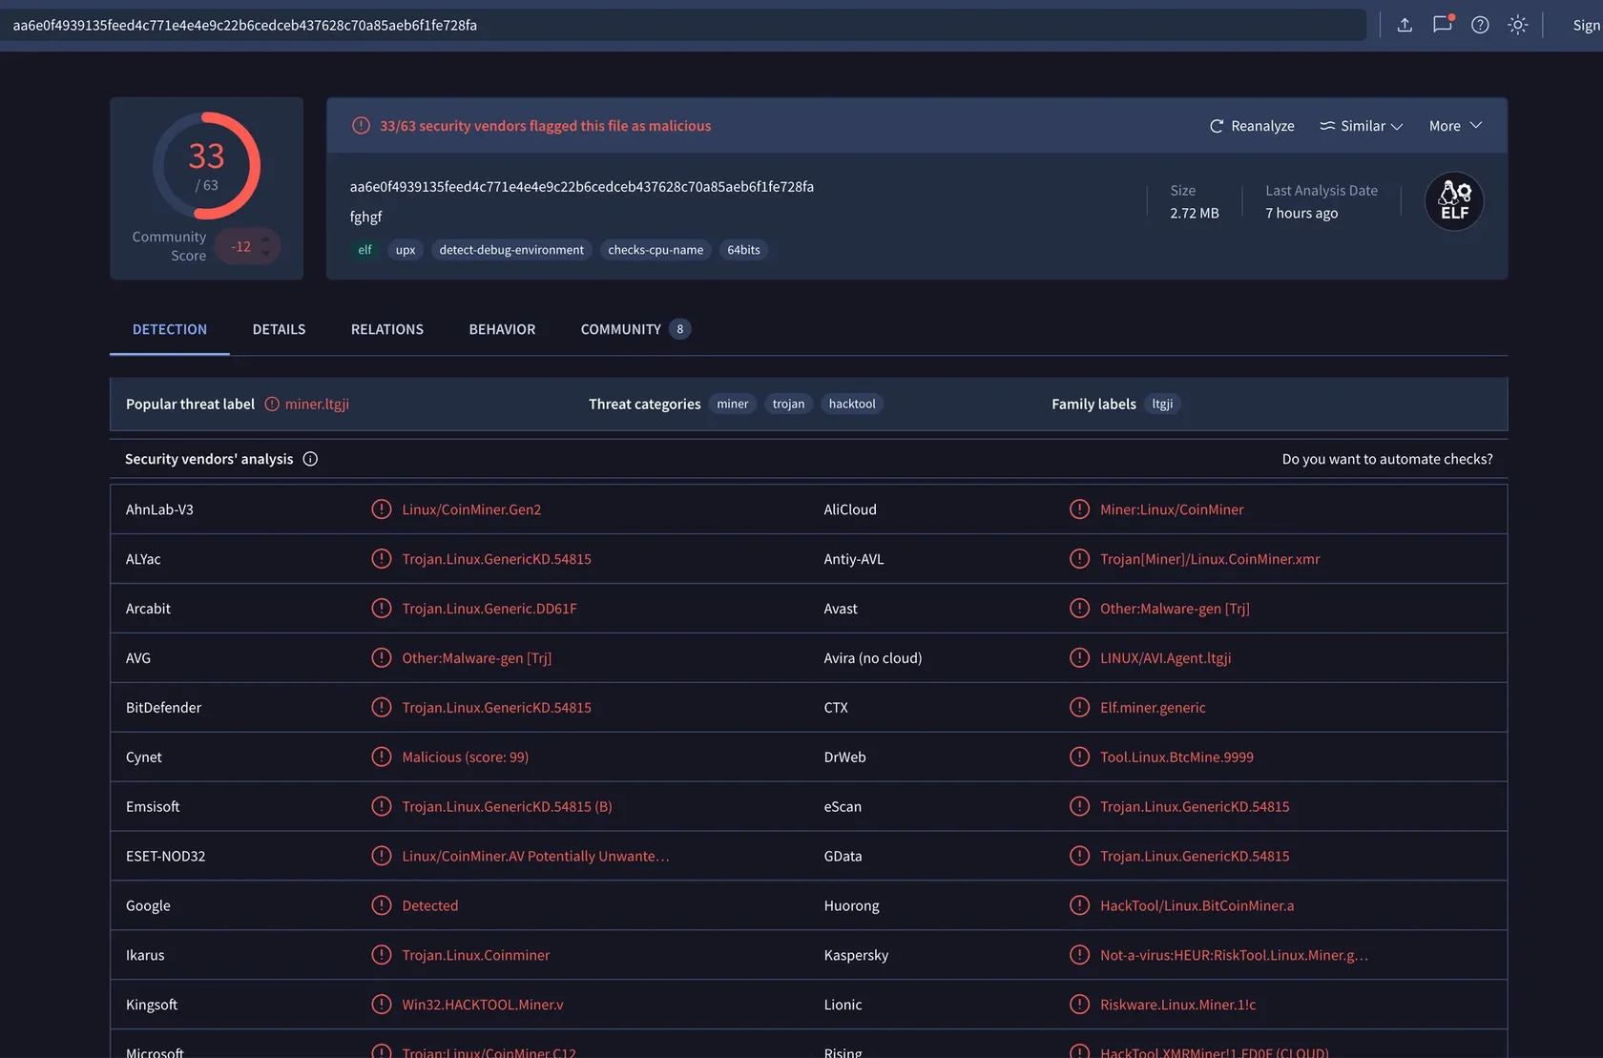Click the GData detection alert icon
The height and width of the screenshot is (1058, 1603).
(1079, 857)
